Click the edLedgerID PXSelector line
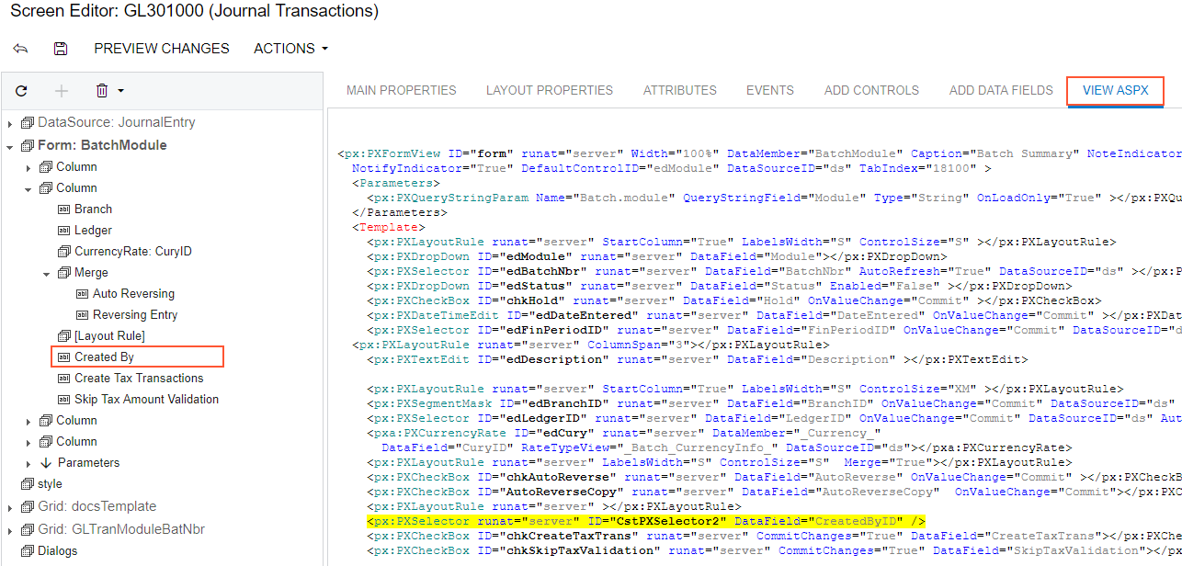Viewport: 1182px width, 566px height. [x=774, y=418]
